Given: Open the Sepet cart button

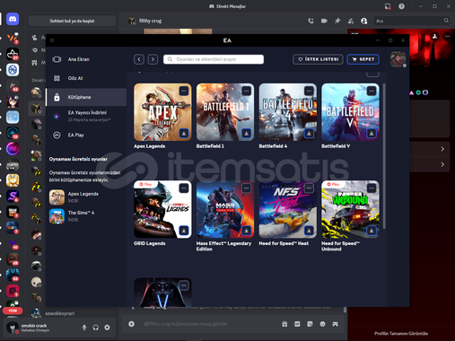Looking at the screenshot, I should coord(363,59).
